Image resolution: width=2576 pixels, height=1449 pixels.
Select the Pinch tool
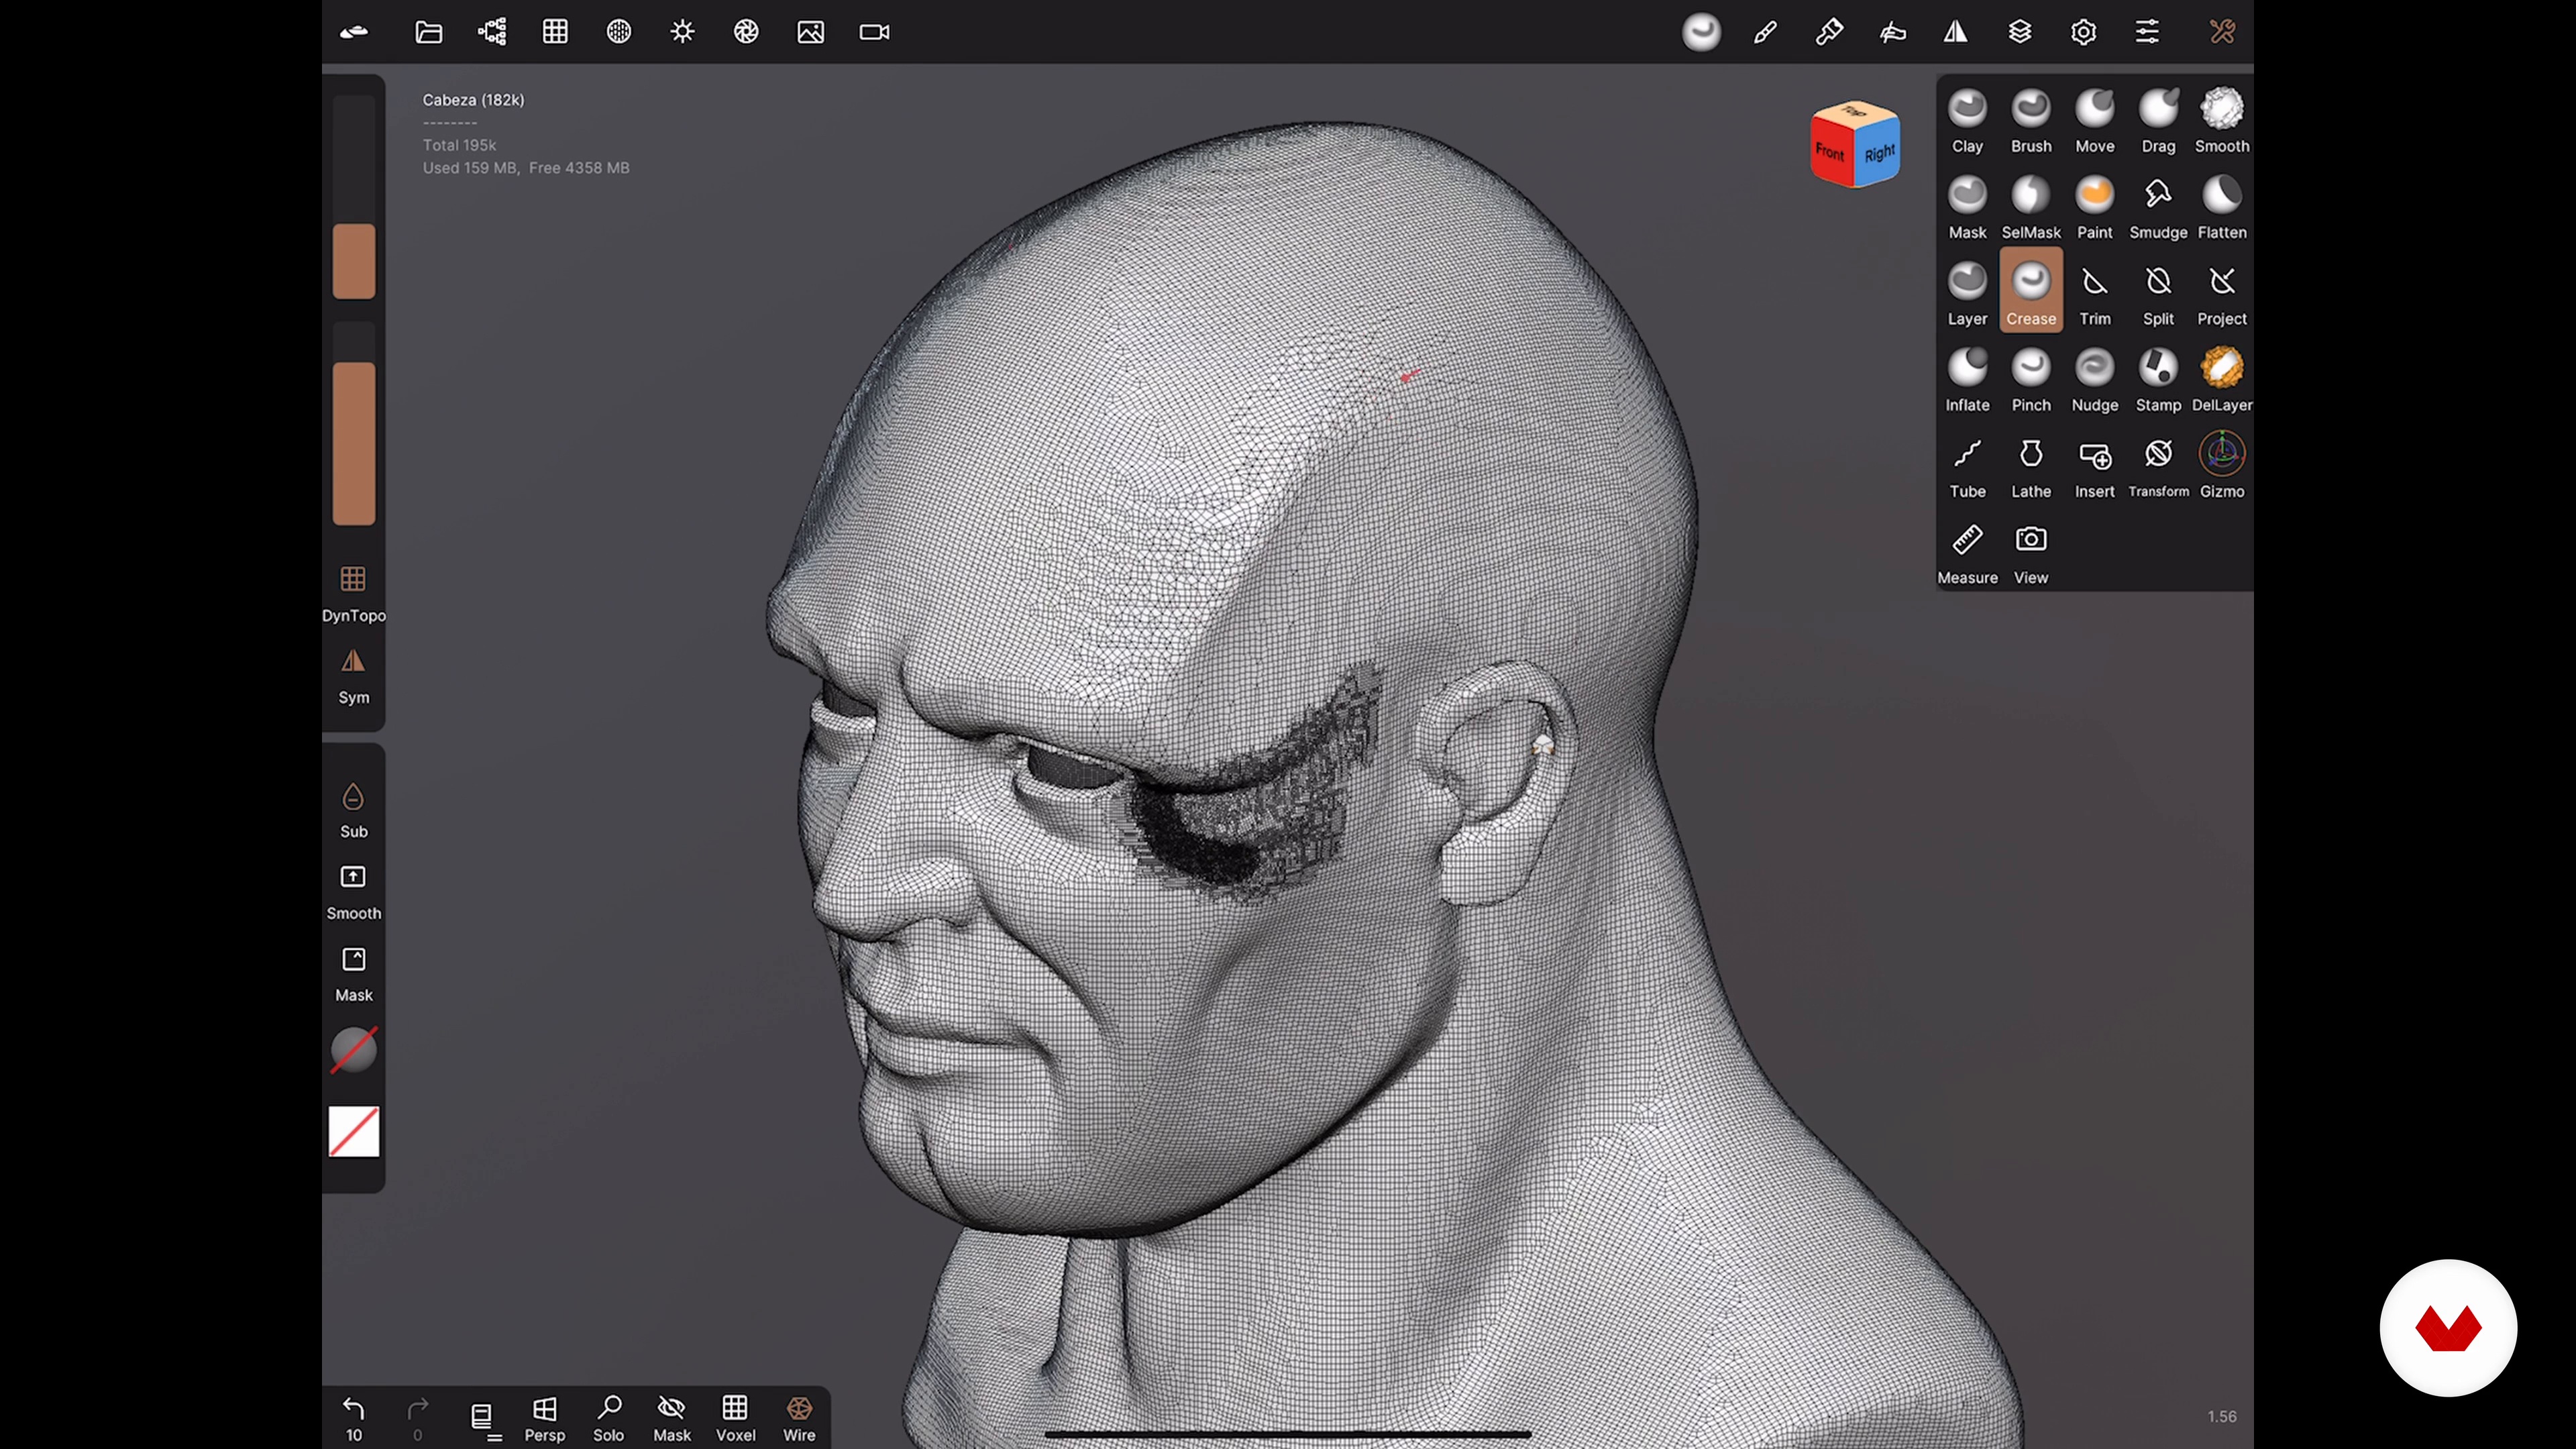tap(2031, 380)
